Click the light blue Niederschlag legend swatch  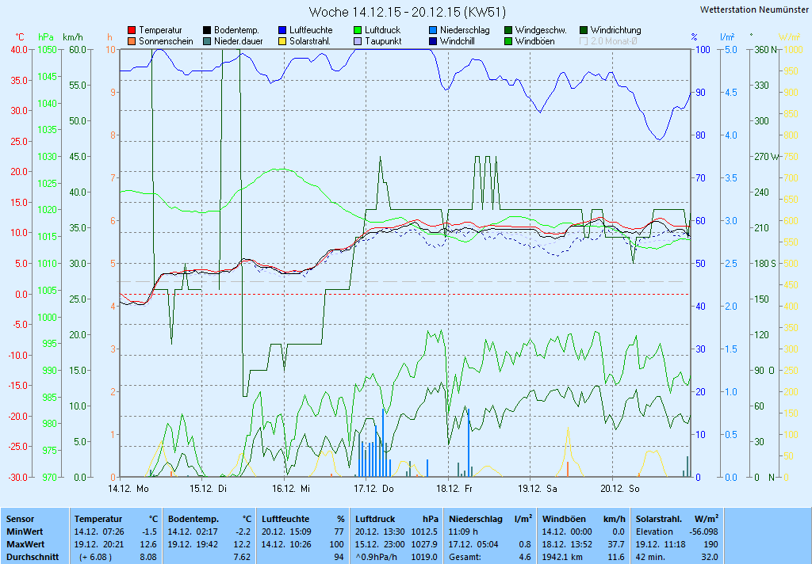point(433,31)
